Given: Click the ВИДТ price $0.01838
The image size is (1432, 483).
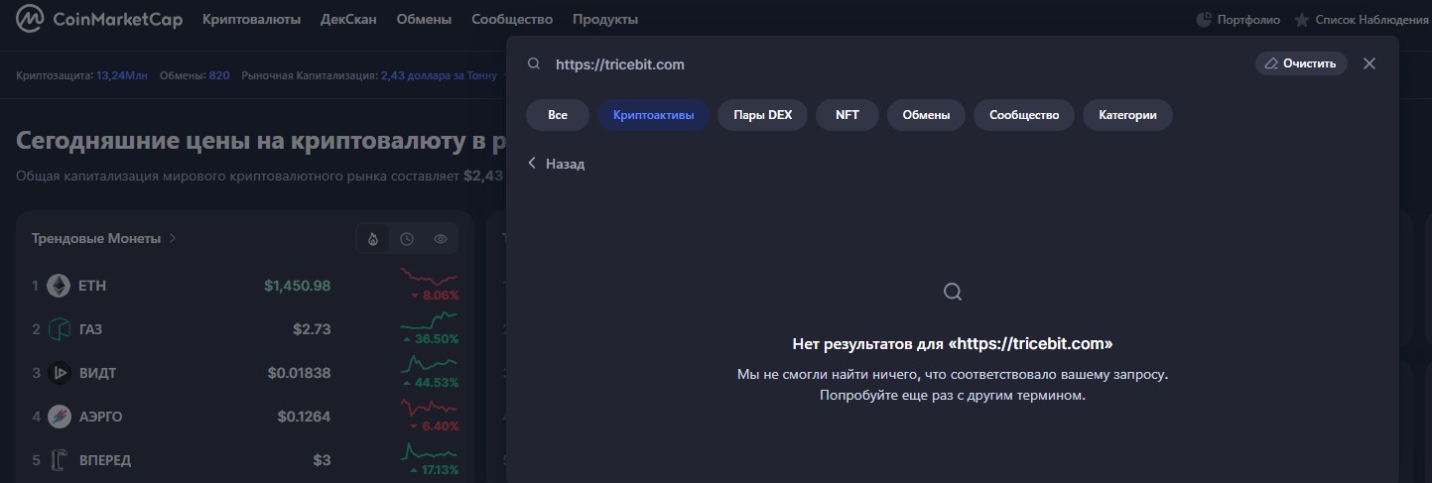Looking at the screenshot, I should (x=300, y=373).
